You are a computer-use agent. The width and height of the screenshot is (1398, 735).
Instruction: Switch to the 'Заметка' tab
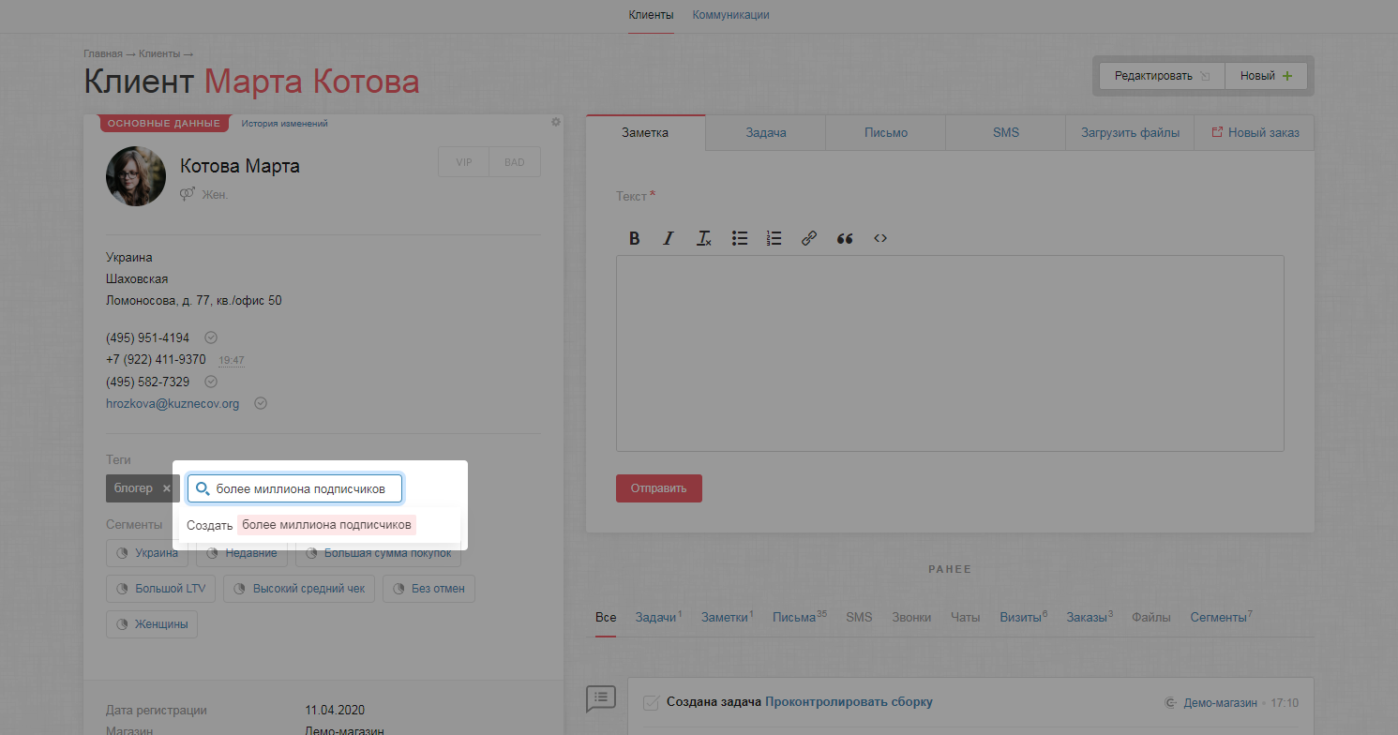tap(645, 132)
